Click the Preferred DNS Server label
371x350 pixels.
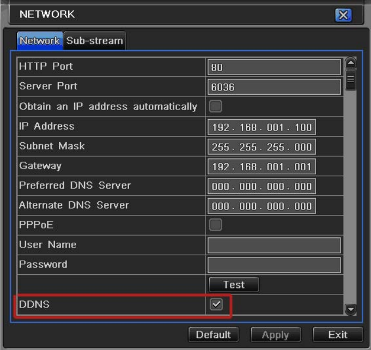click(75, 186)
